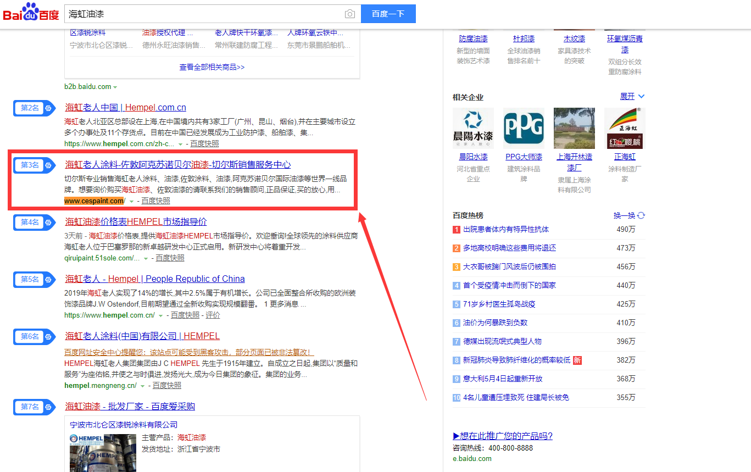
Task: Click the 晨阳水漆 company logo
Action: 473,128
